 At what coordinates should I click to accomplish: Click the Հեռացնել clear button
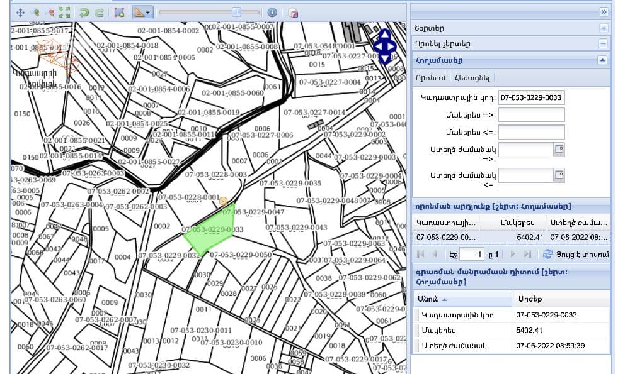coord(472,78)
